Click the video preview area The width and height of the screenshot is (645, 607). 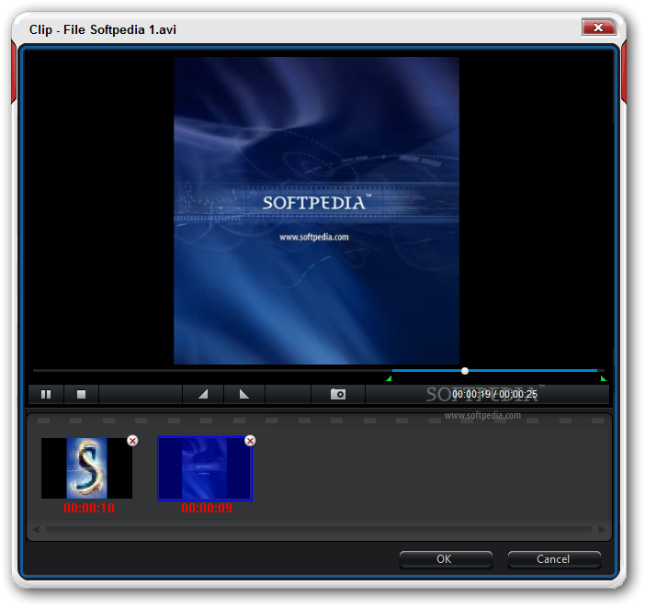coord(316,210)
